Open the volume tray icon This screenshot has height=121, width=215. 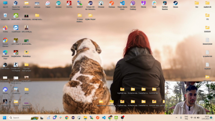pos(195,118)
